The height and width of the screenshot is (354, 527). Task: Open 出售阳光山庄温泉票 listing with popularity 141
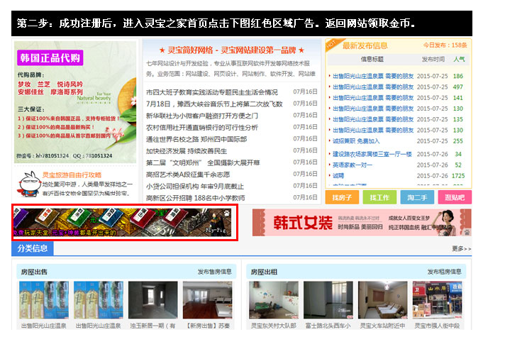pyautogui.click(x=373, y=98)
